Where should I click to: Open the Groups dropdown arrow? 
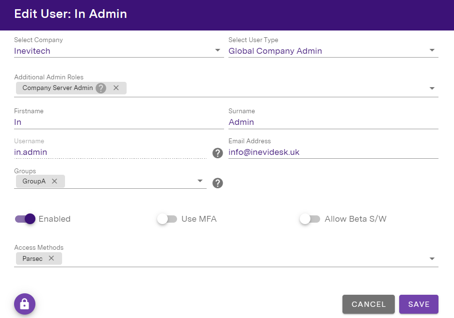tap(200, 181)
